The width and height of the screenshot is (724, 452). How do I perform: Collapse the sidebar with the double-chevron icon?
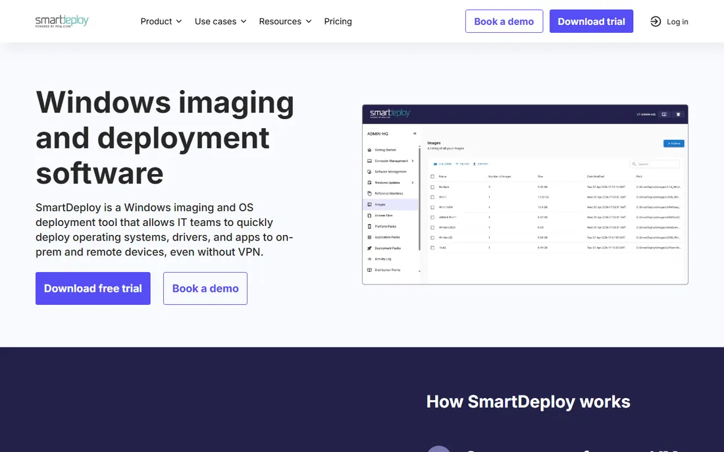415,133
